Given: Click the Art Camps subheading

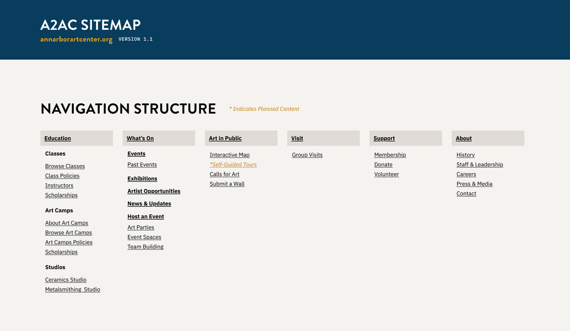Looking at the screenshot, I should (x=59, y=210).
